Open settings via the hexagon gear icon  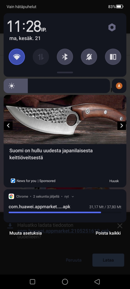coord(112,27)
